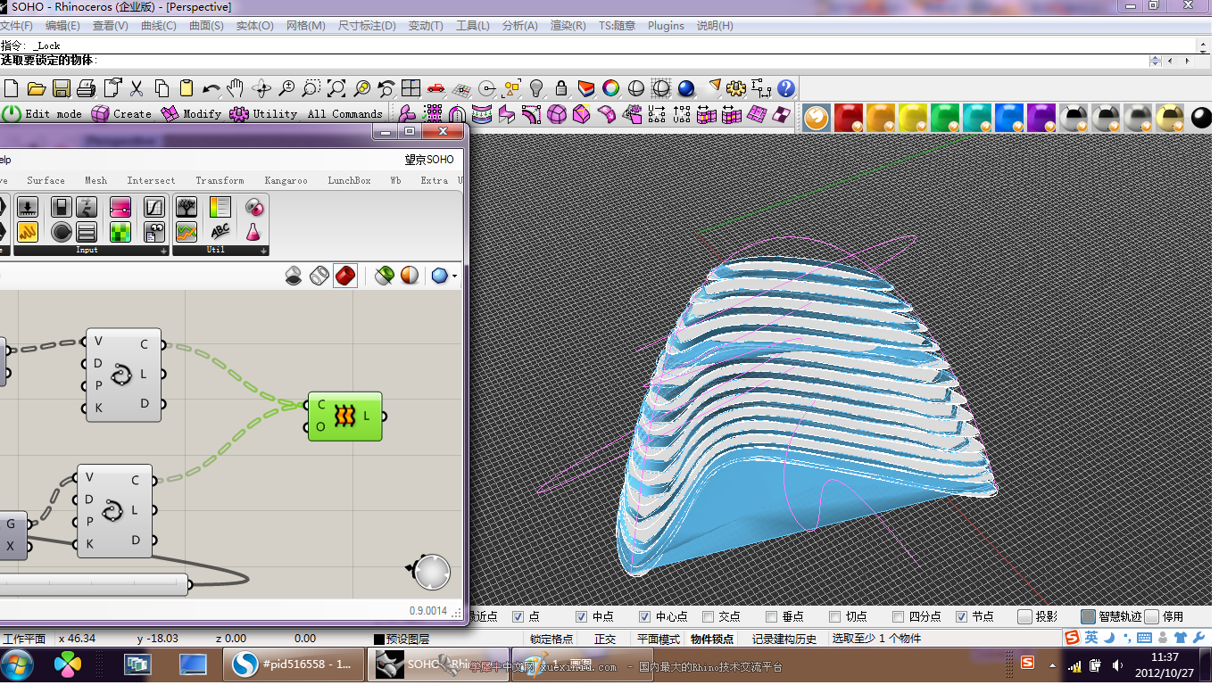Enable the 交点 intersection osnap checkbox
Screen dimensions: 1219x685
click(x=709, y=616)
